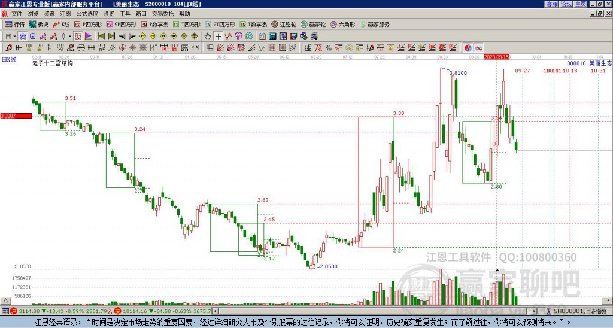Open the 江恩轮 Gann wheel
The image size is (613, 328).
284,24
